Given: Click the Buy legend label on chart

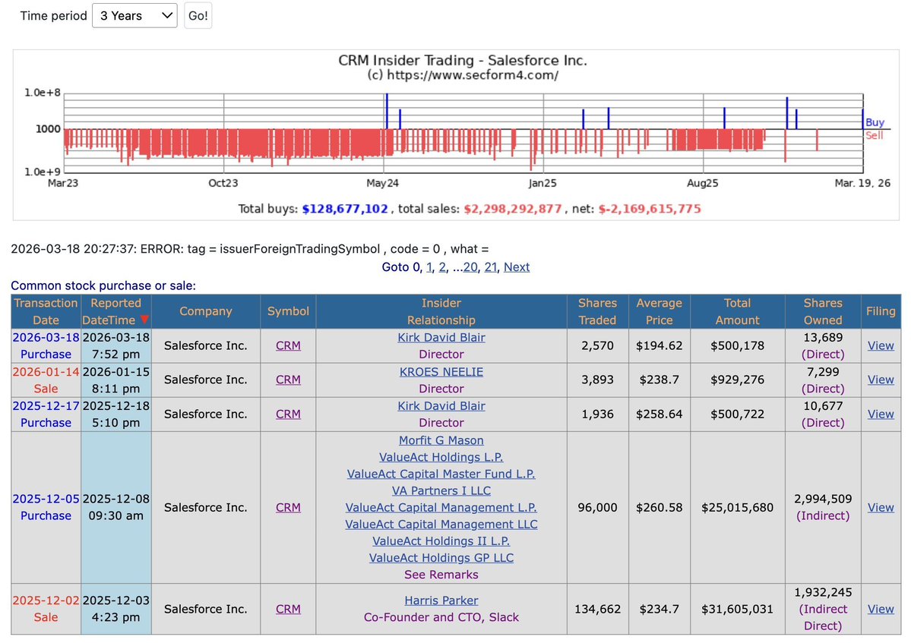Looking at the screenshot, I should point(875,122).
